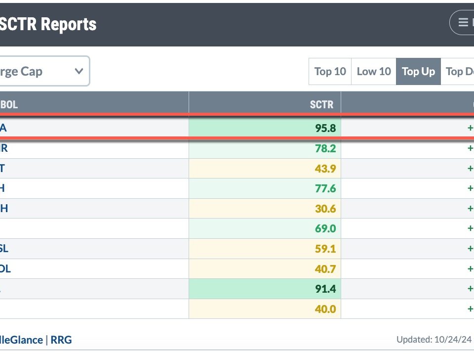Sort by the SYMBOL column header
The height and width of the screenshot is (354, 474).
[9, 104]
